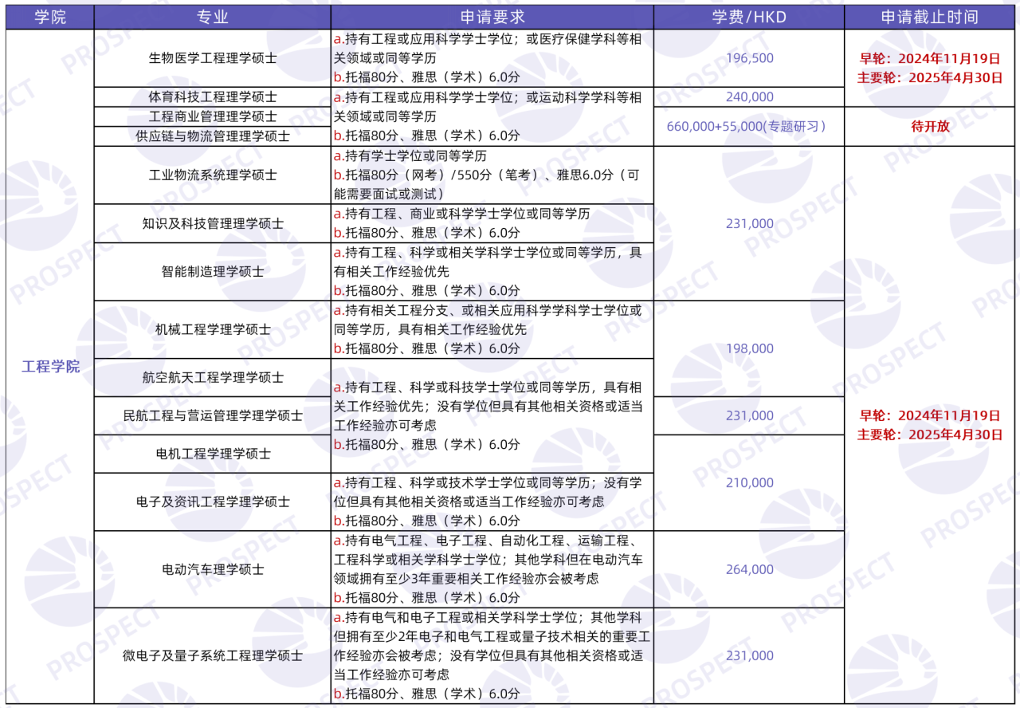Select 电机工程学理学硕士 program cell
This screenshot has height=708, width=1020.
pyautogui.click(x=213, y=454)
